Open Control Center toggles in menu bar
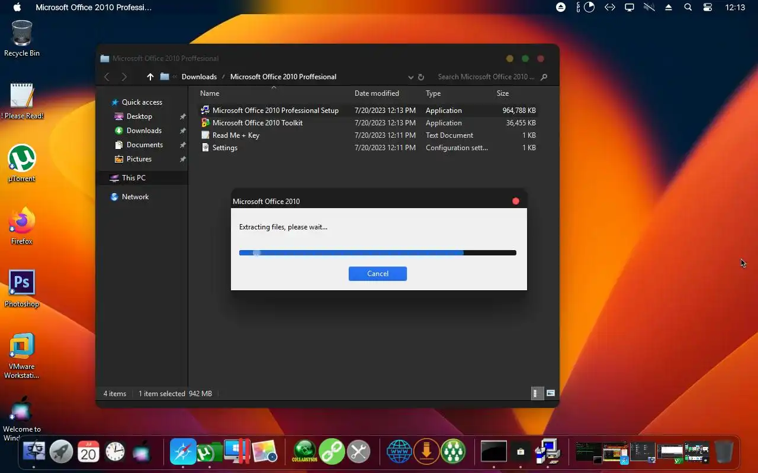The image size is (758, 473). click(x=708, y=7)
